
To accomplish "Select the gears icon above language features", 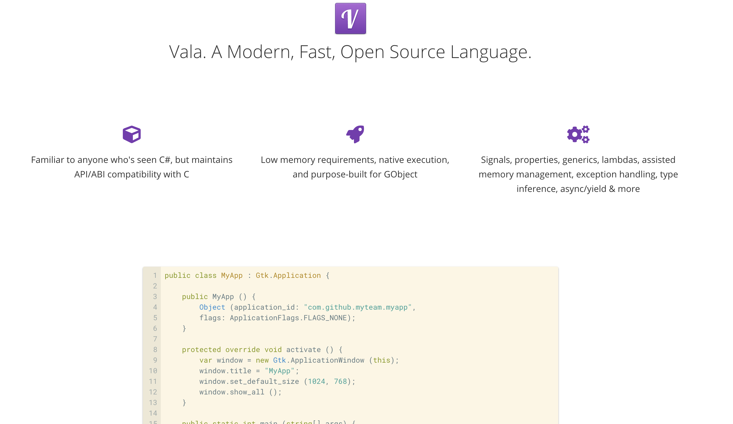I will click(x=578, y=134).
